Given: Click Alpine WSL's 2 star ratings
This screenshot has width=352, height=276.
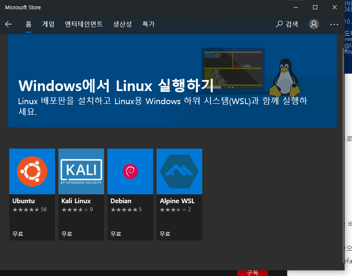Looking at the screenshot, I should pos(175,210).
